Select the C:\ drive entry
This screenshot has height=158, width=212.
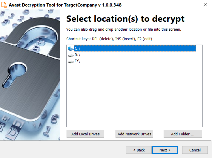coord(135,49)
